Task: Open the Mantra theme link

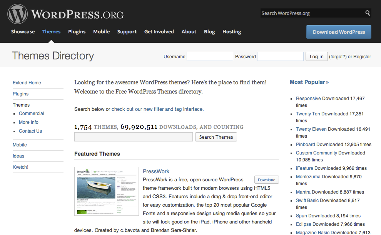Action: pyautogui.click(x=303, y=192)
